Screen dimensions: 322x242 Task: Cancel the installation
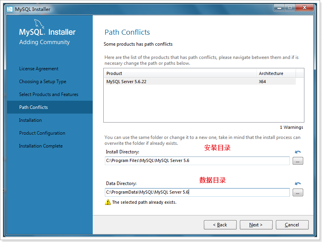pos(292,225)
